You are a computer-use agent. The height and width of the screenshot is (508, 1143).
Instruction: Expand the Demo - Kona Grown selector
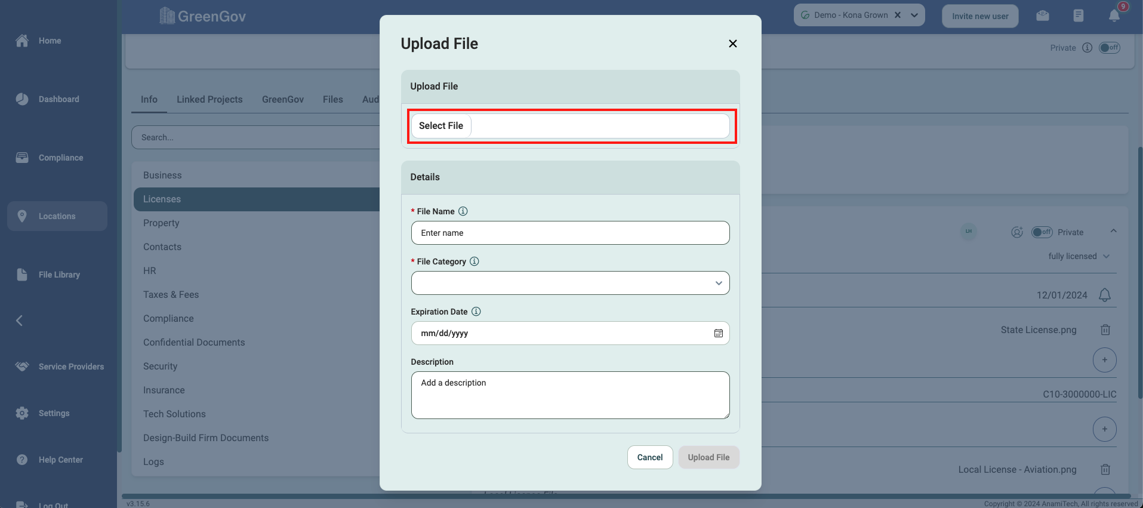coord(914,16)
